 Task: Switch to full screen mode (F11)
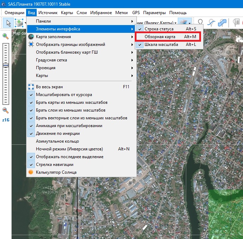tap(49, 87)
